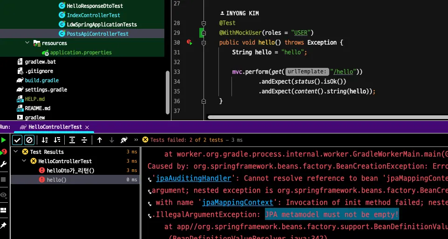448x239 pixels.
Task: Collapse the Test Results tree node
Action: [x=16, y=152]
